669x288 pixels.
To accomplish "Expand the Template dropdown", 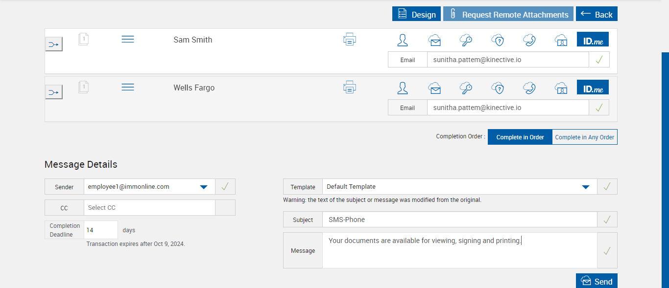I will [585, 187].
